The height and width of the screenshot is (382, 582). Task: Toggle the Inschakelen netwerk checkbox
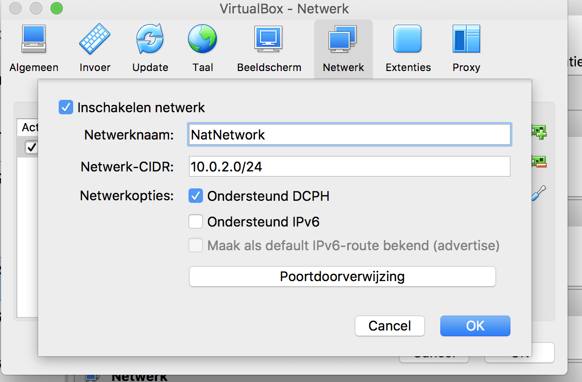coord(66,108)
